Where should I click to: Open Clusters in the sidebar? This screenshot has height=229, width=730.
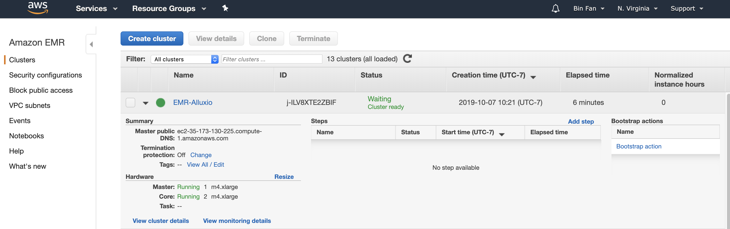click(x=22, y=60)
